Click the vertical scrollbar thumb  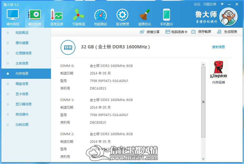(203, 102)
